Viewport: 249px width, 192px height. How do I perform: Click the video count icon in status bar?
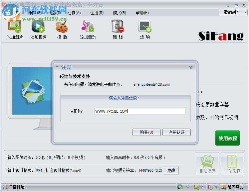pos(180,187)
